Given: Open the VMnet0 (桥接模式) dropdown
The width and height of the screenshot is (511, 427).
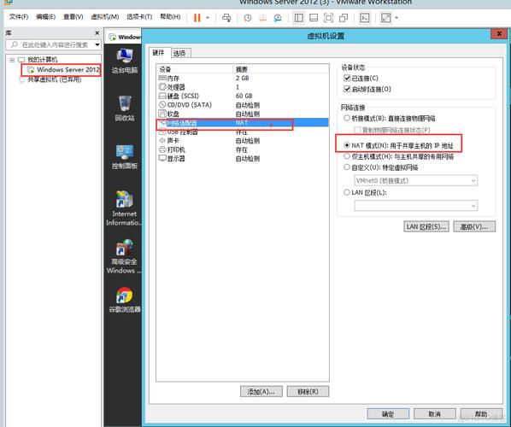Looking at the screenshot, I should click(416, 180).
